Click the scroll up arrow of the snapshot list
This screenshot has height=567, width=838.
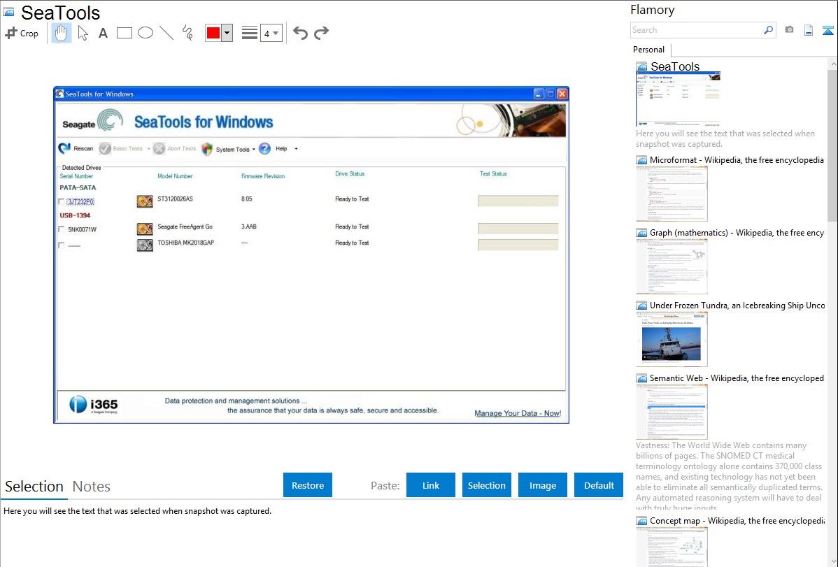tap(832, 64)
